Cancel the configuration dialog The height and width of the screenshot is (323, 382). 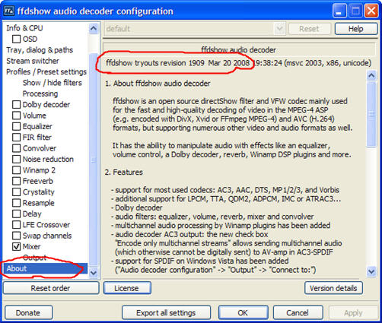[298, 312]
